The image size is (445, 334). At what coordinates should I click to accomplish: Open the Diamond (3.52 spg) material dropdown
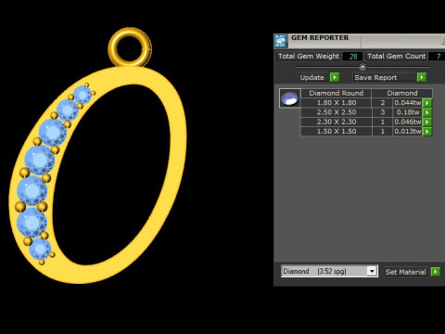tap(372, 271)
